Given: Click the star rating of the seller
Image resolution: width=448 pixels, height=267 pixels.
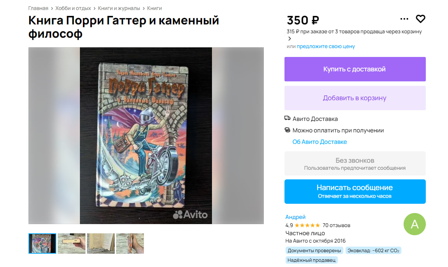Looking at the screenshot, I should pyautogui.click(x=307, y=225).
